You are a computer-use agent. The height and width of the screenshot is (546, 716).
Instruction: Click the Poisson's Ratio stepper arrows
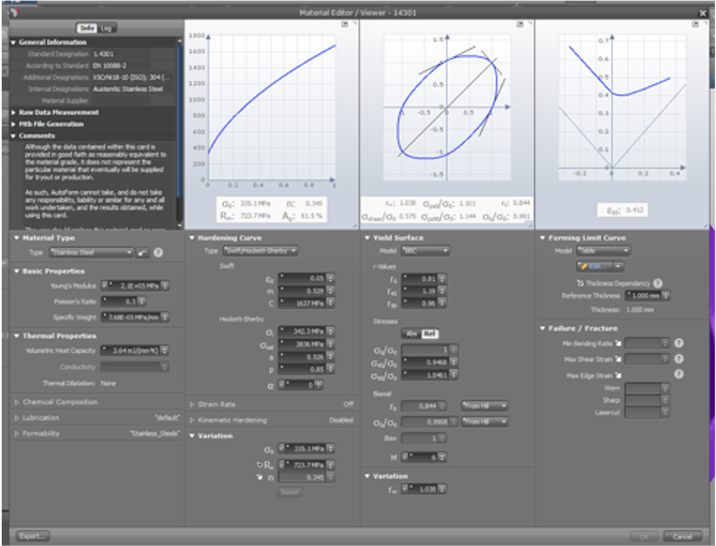click(142, 301)
